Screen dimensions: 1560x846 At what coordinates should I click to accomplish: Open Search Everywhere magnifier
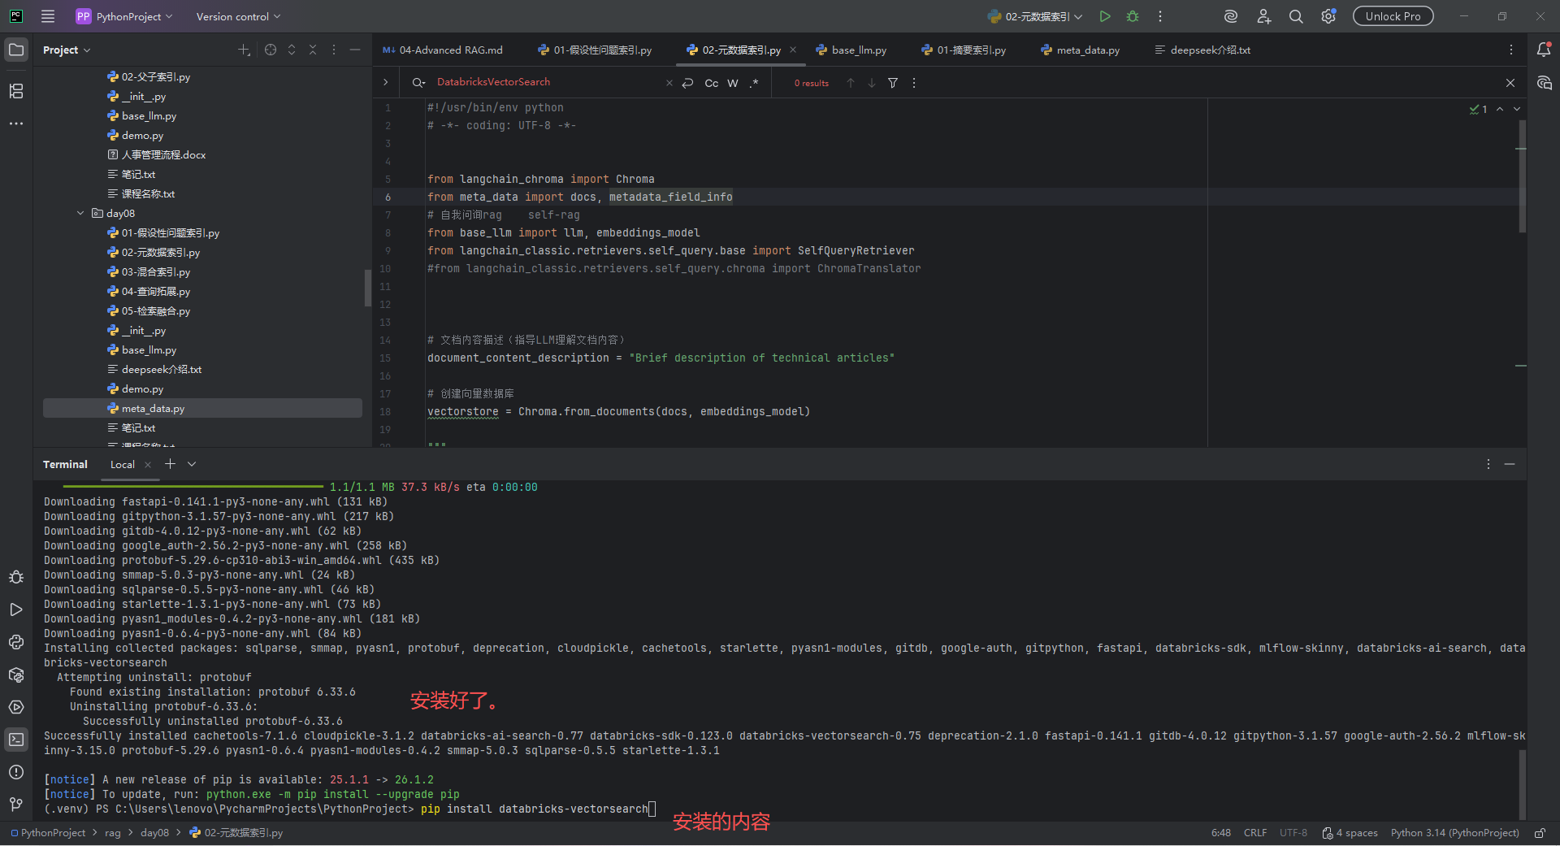click(x=1296, y=16)
